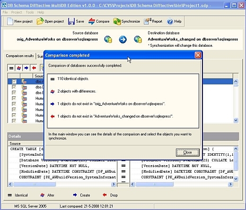
Task: Toggle the objects with differences filter button
Action: coord(19,68)
